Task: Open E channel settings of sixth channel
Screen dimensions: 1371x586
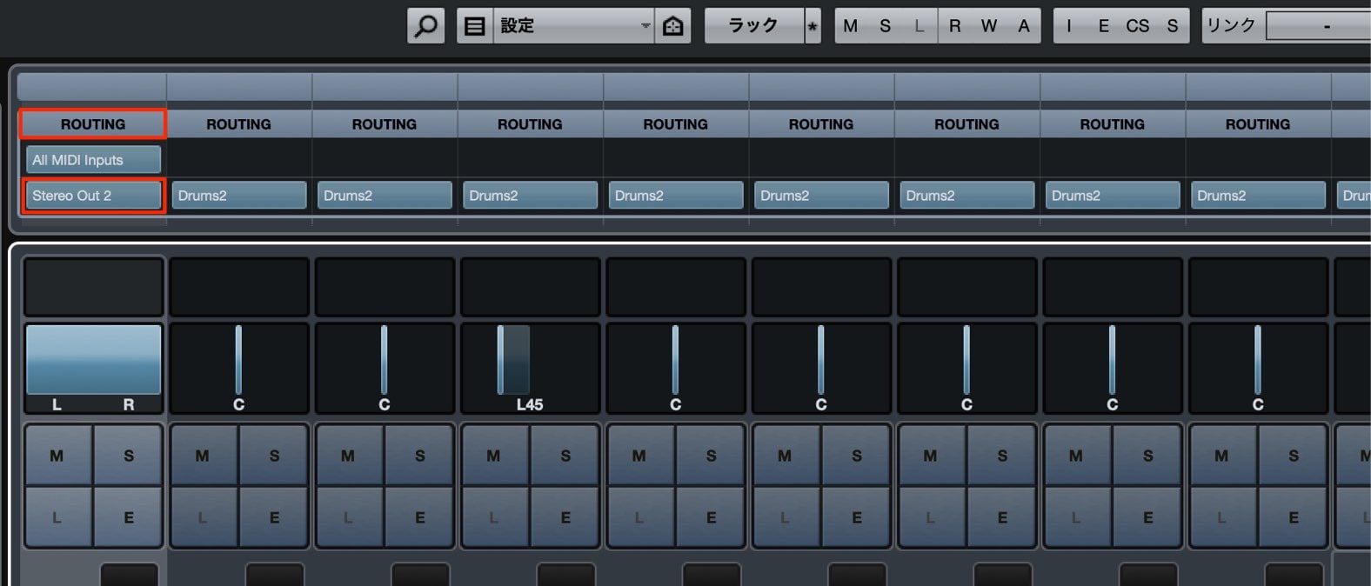Action: pyautogui.click(x=857, y=517)
